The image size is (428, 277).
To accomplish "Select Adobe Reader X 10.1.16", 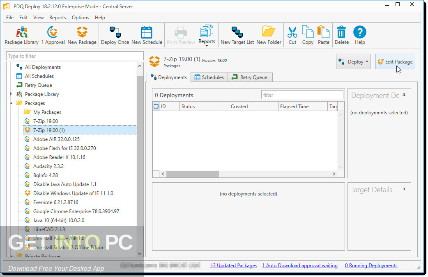I will click(59, 157).
